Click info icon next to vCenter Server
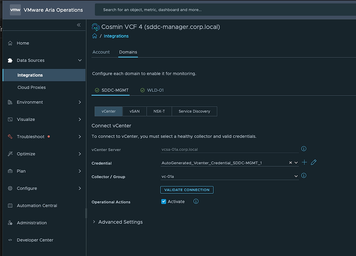This screenshot has height=256, width=356. point(304,149)
